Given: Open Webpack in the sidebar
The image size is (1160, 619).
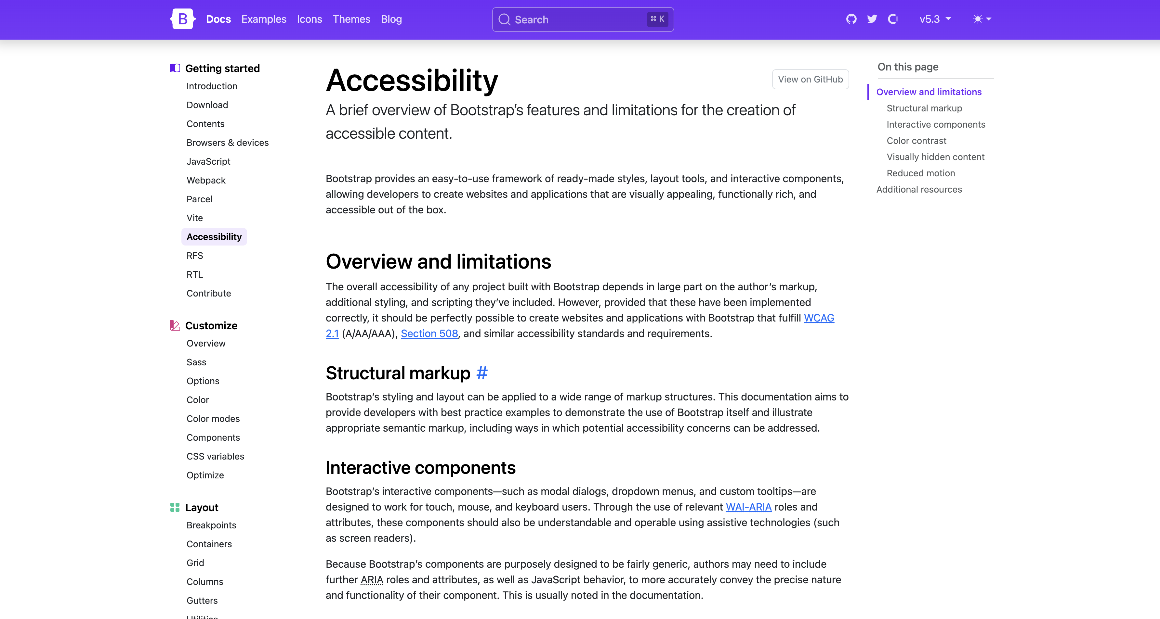Looking at the screenshot, I should [x=206, y=180].
